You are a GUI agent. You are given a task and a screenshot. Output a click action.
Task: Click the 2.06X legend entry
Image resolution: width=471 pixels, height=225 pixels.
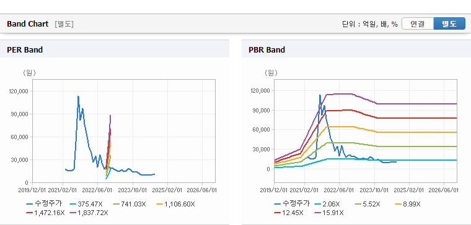pyautogui.click(x=328, y=205)
